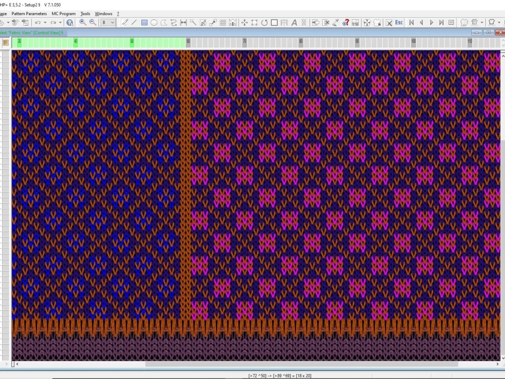Screen dimensions: 505x379
Task: Click the Undo arrow
Action: pos(38,22)
